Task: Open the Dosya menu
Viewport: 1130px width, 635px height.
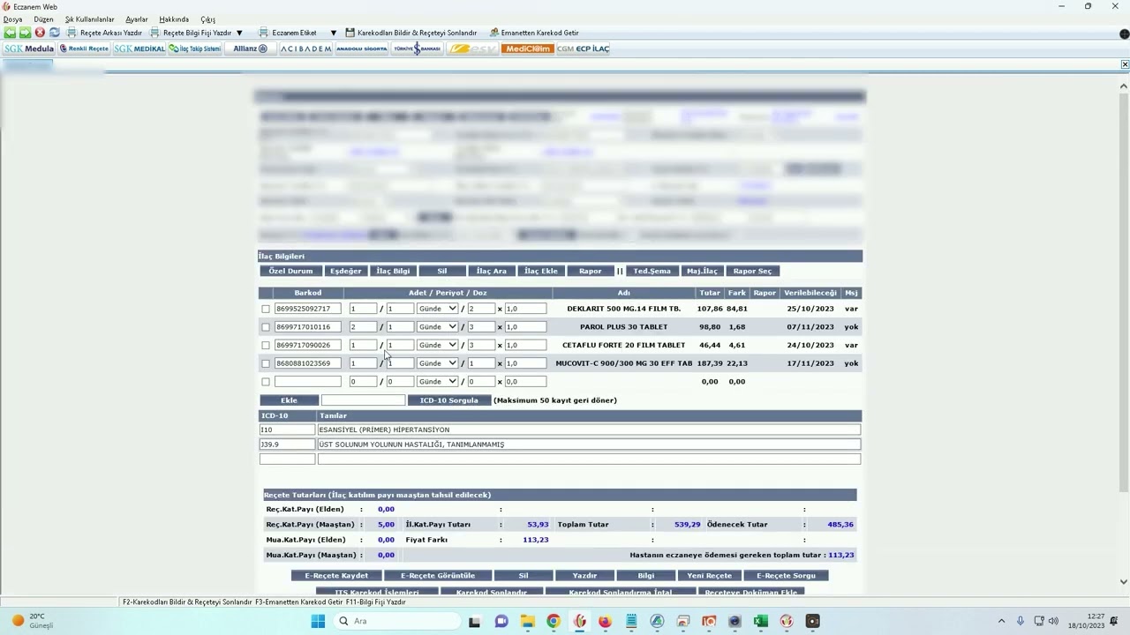Action: coord(12,19)
